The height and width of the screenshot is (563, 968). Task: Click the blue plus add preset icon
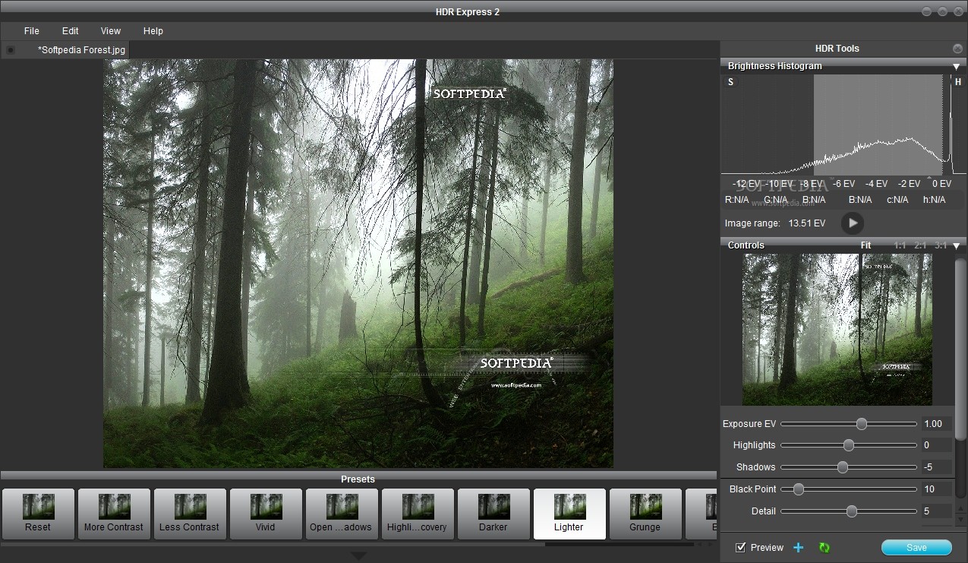pos(799,547)
